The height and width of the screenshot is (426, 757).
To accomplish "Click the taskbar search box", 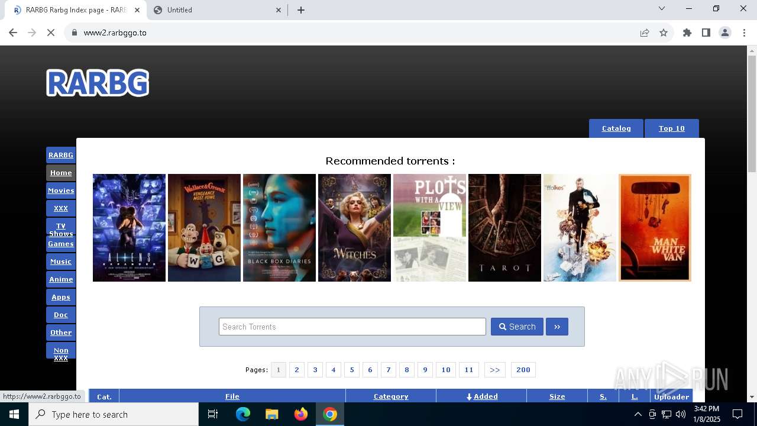I will (x=114, y=414).
